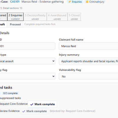Viewport: 118px width, 118px height.
Task: Click checkmark icon beside Review Evidence
Action: click(x=24, y=111)
